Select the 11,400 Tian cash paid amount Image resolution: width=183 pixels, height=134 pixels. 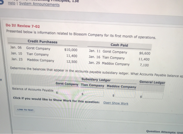(144, 59)
